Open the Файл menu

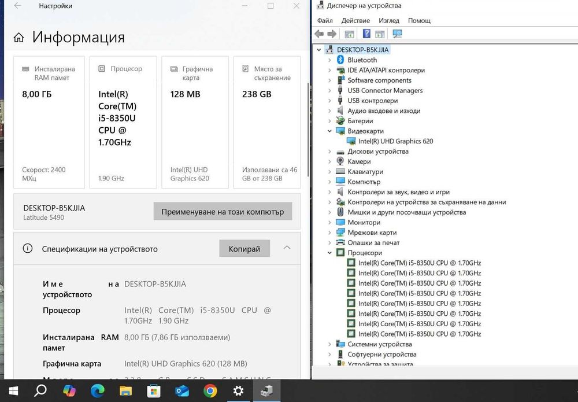tap(325, 21)
